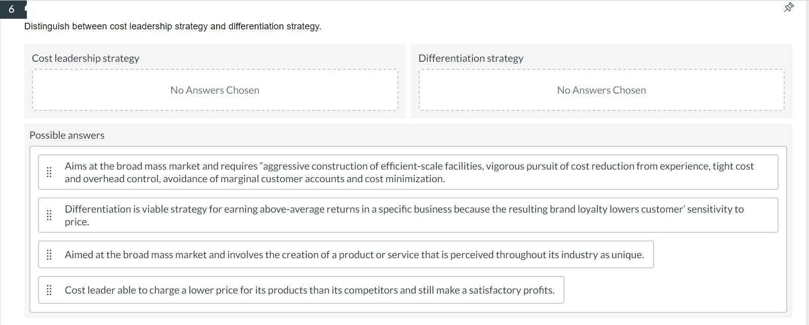The image size is (809, 325).
Task: Click the grip icon beside the Differentiation answer
Action: (49, 215)
